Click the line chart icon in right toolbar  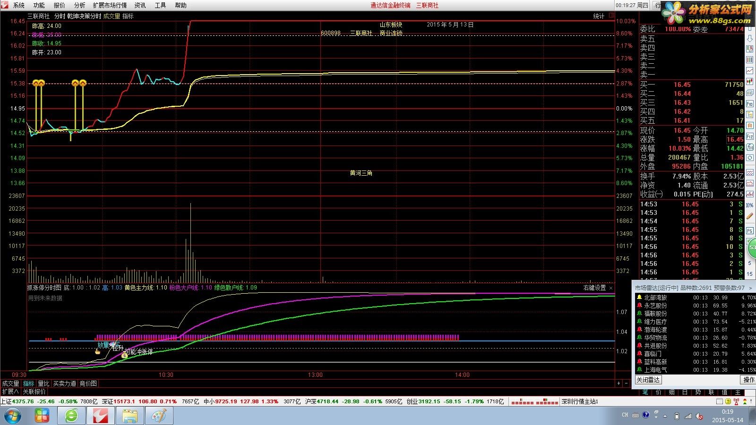(750, 70)
